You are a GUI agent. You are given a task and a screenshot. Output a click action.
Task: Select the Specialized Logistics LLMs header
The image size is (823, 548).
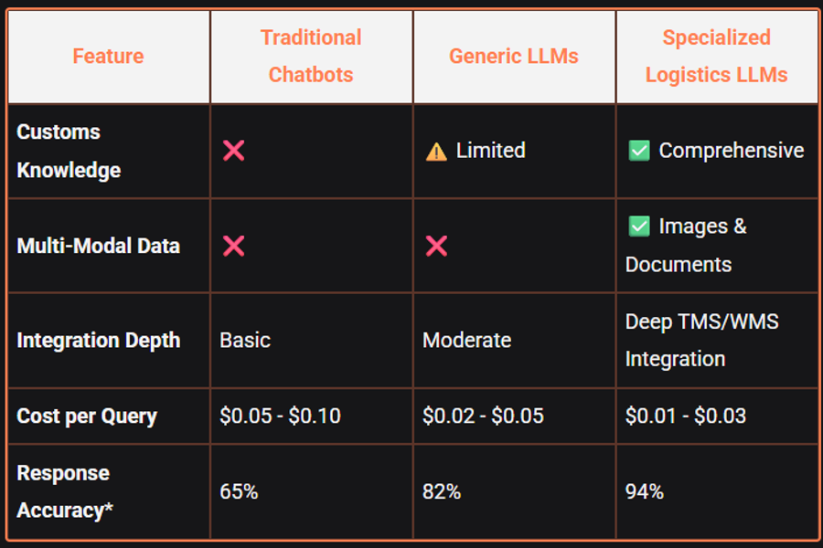tap(716, 56)
